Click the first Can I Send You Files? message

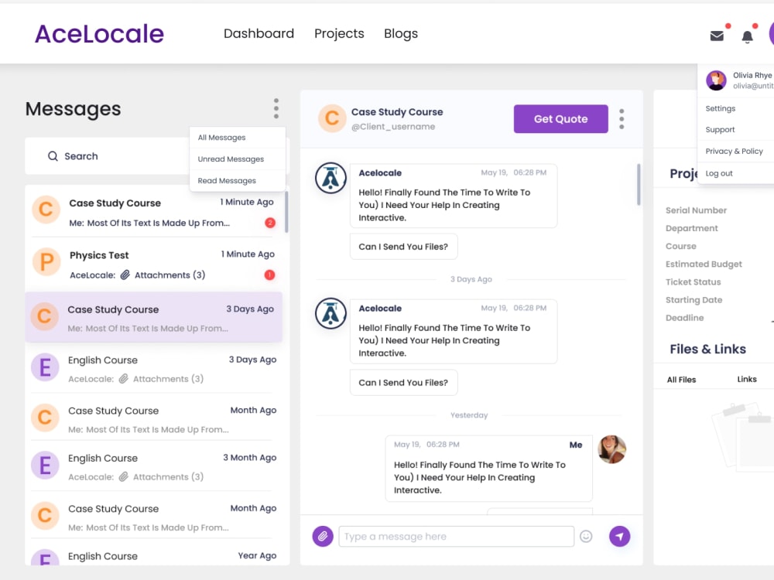coord(403,247)
